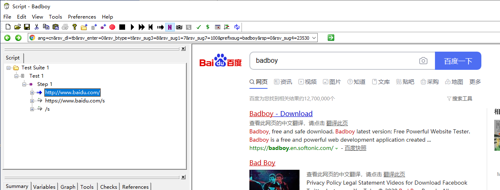Collapse the Test Suite 1 node
The height and width of the screenshot is (190, 500).
click(x=9, y=68)
